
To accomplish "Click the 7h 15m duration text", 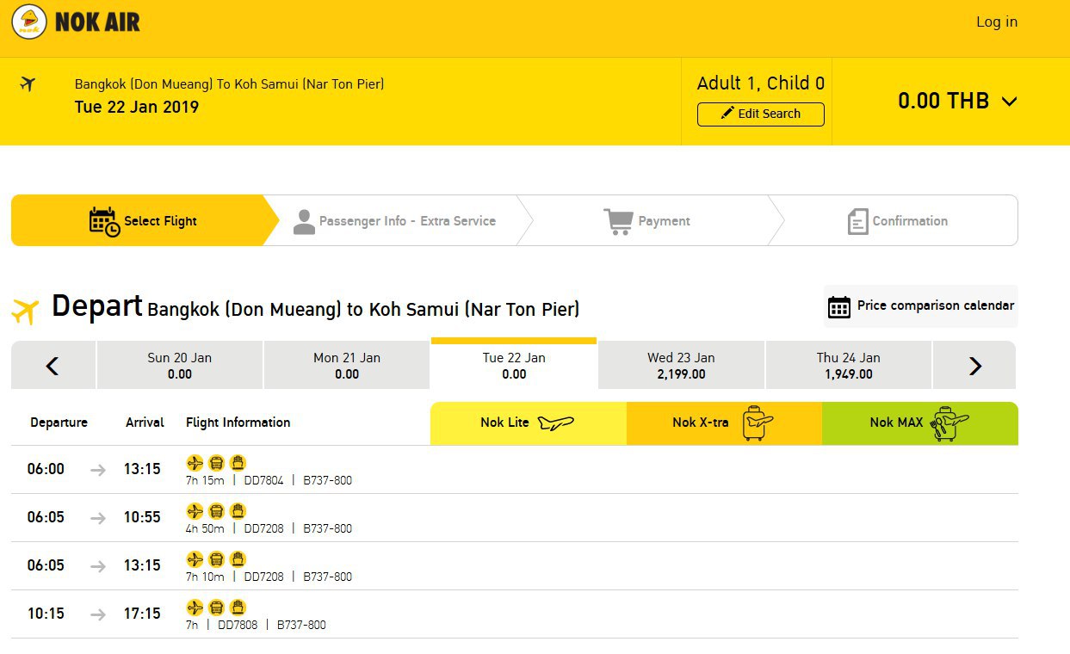I will 205,480.
